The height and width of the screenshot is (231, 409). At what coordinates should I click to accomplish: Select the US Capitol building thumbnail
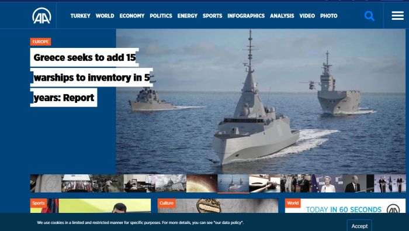point(171,184)
